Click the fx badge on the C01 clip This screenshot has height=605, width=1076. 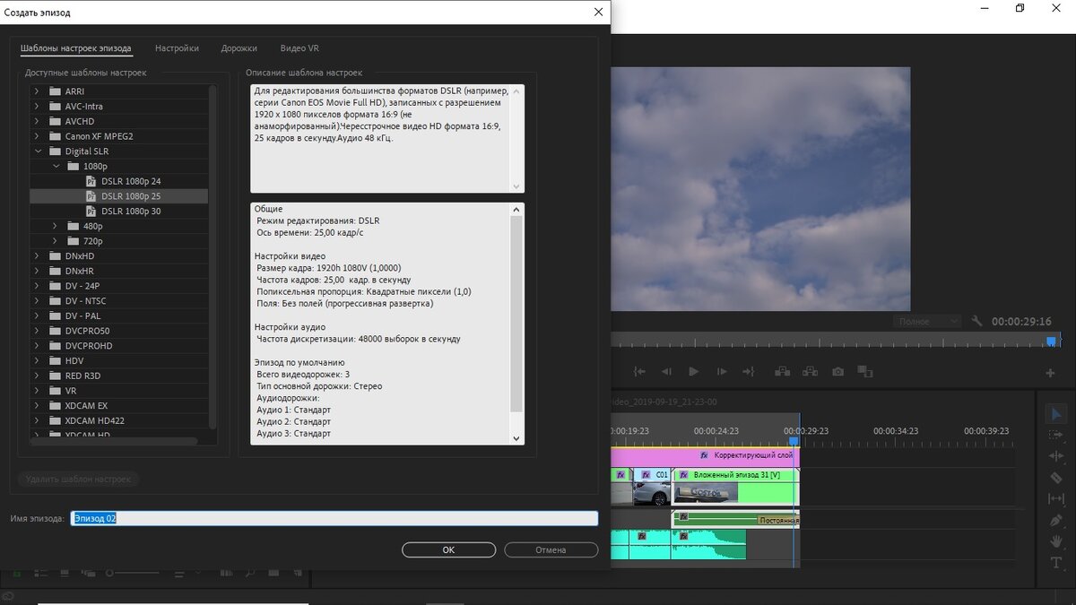646,474
